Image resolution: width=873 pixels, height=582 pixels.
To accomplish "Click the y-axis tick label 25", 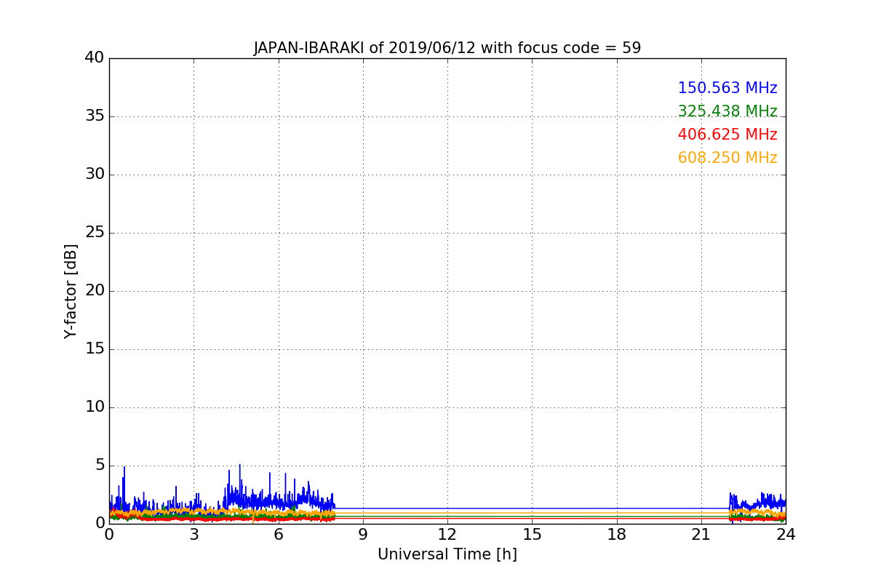I will point(94,232).
